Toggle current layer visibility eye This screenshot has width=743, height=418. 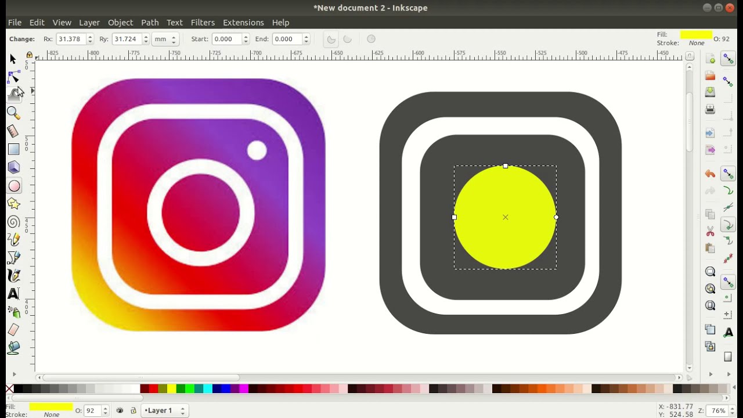point(120,410)
